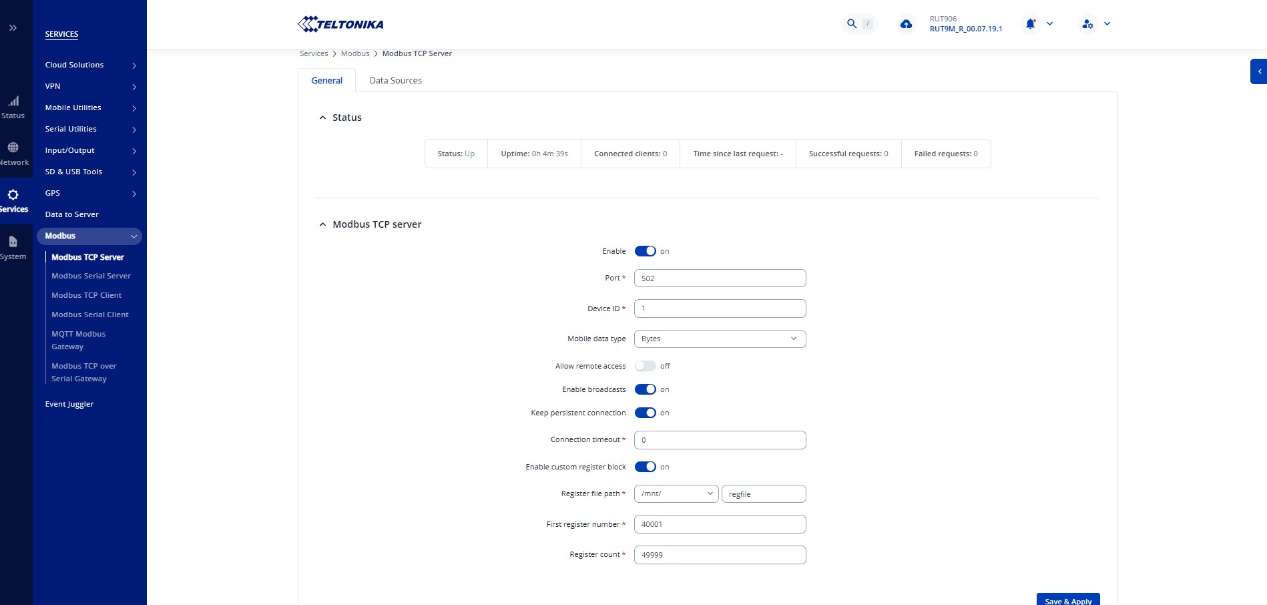Click the Save & Apply button
The width and height of the screenshot is (1267, 605).
(1067, 600)
